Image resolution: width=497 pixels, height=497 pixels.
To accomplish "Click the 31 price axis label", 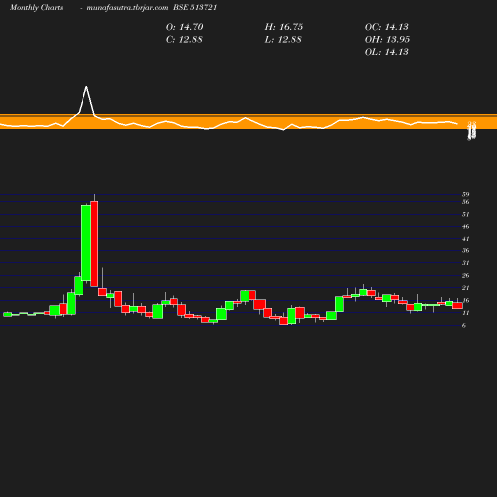I will (x=466, y=263).
